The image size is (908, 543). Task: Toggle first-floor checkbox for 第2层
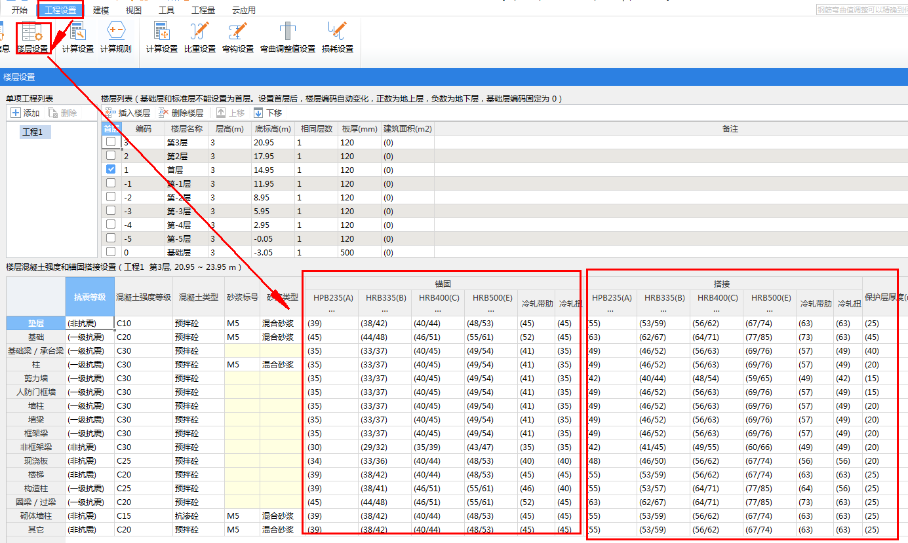[111, 155]
